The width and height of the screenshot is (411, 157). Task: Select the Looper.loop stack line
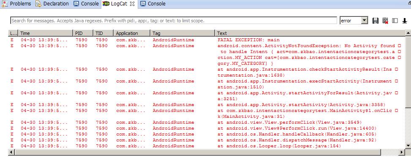point(207,146)
